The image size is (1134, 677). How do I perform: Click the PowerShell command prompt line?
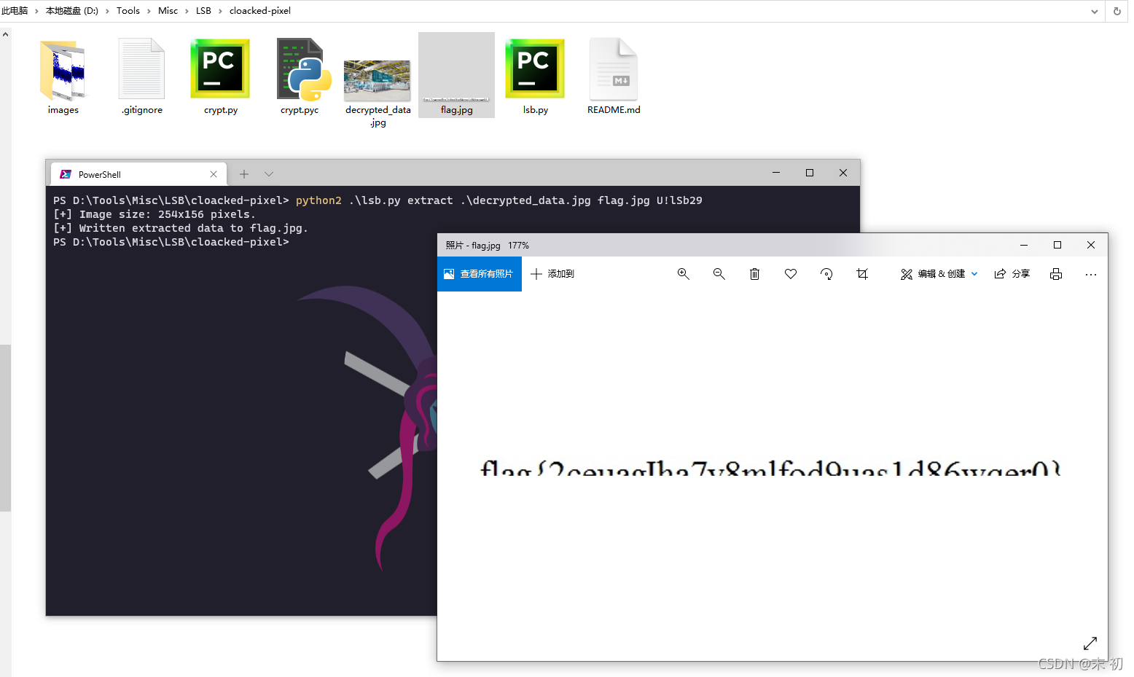(171, 242)
